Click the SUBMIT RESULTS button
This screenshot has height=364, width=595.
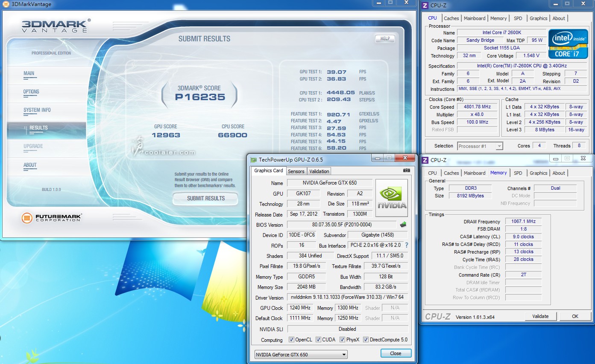point(205,198)
